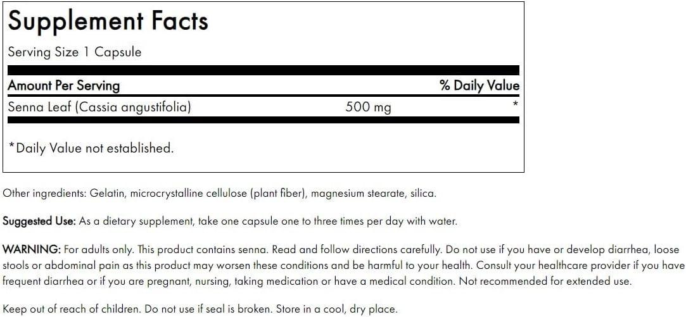The height and width of the screenshot is (317, 686).
Task: Click the % Daily Value column header
Action: [479, 85]
